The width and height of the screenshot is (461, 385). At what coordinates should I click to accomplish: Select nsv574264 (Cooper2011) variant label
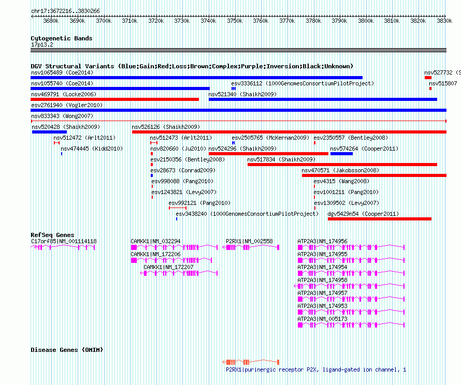click(364, 149)
